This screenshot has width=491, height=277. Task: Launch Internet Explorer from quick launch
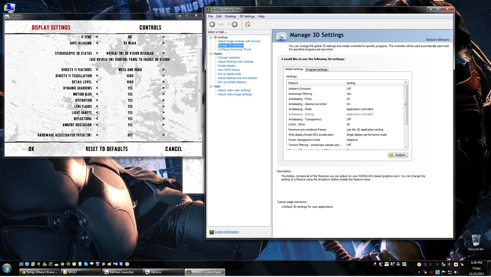pos(51,264)
